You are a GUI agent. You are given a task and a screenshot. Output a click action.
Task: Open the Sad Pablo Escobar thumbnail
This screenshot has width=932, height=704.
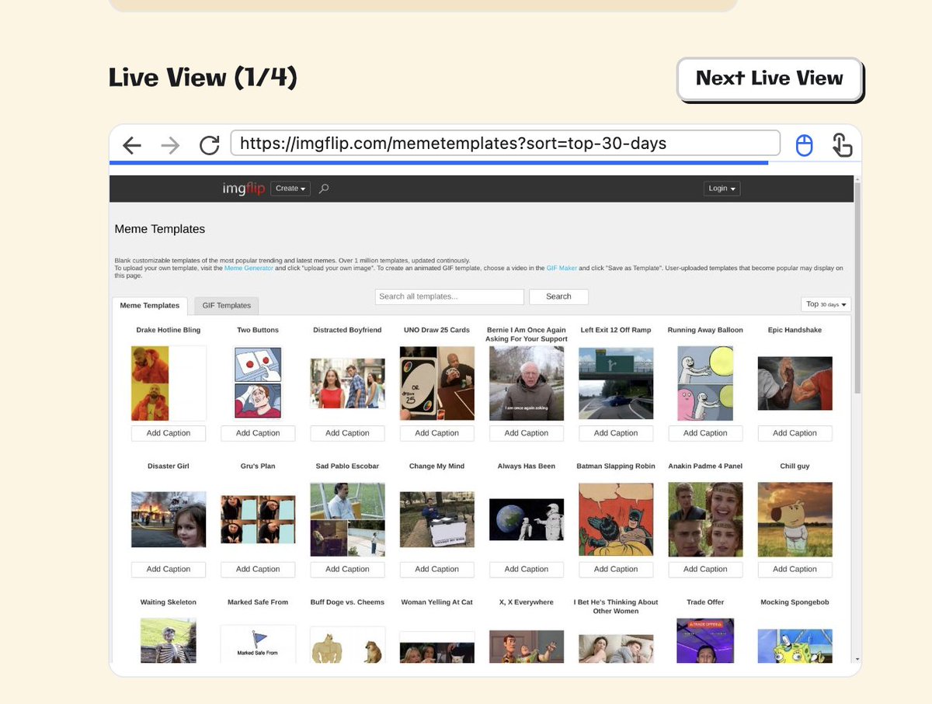click(347, 519)
